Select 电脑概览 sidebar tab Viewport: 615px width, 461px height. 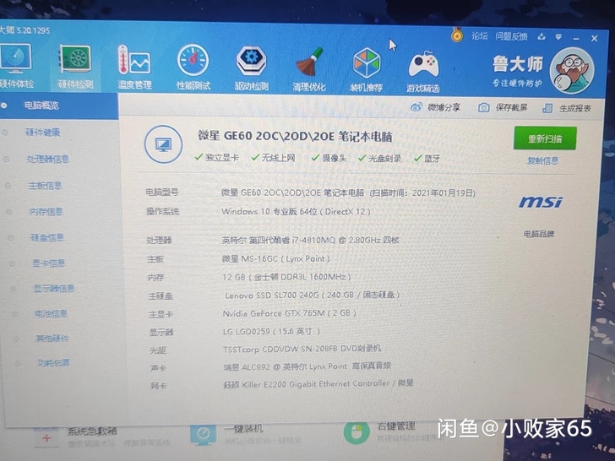(x=58, y=106)
